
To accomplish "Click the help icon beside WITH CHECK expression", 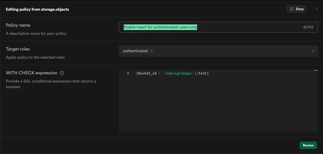I will click(62, 73).
